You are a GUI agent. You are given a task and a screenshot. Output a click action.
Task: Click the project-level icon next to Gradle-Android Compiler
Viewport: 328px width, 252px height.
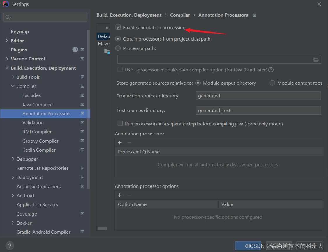[82, 232]
